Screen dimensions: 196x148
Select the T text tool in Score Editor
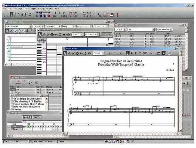click(x=140, y=53)
